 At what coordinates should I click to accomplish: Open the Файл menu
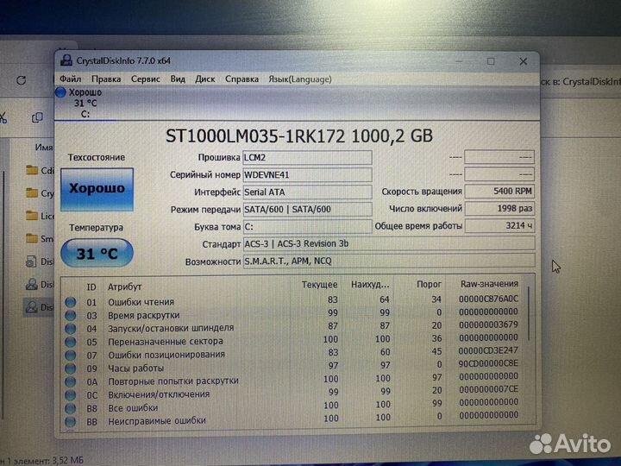point(71,79)
